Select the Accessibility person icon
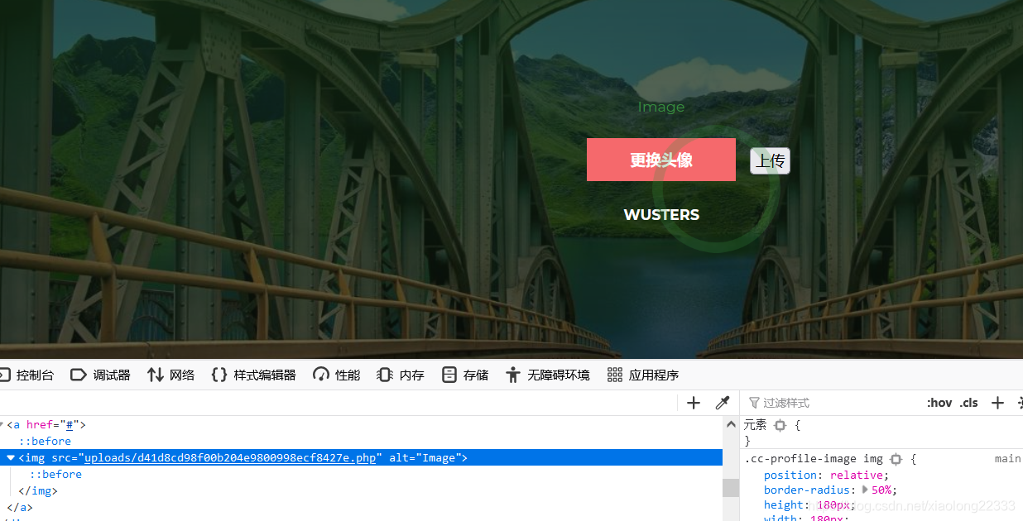Image resolution: width=1023 pixels, height=521 pixels. click(x=513, y=374)
